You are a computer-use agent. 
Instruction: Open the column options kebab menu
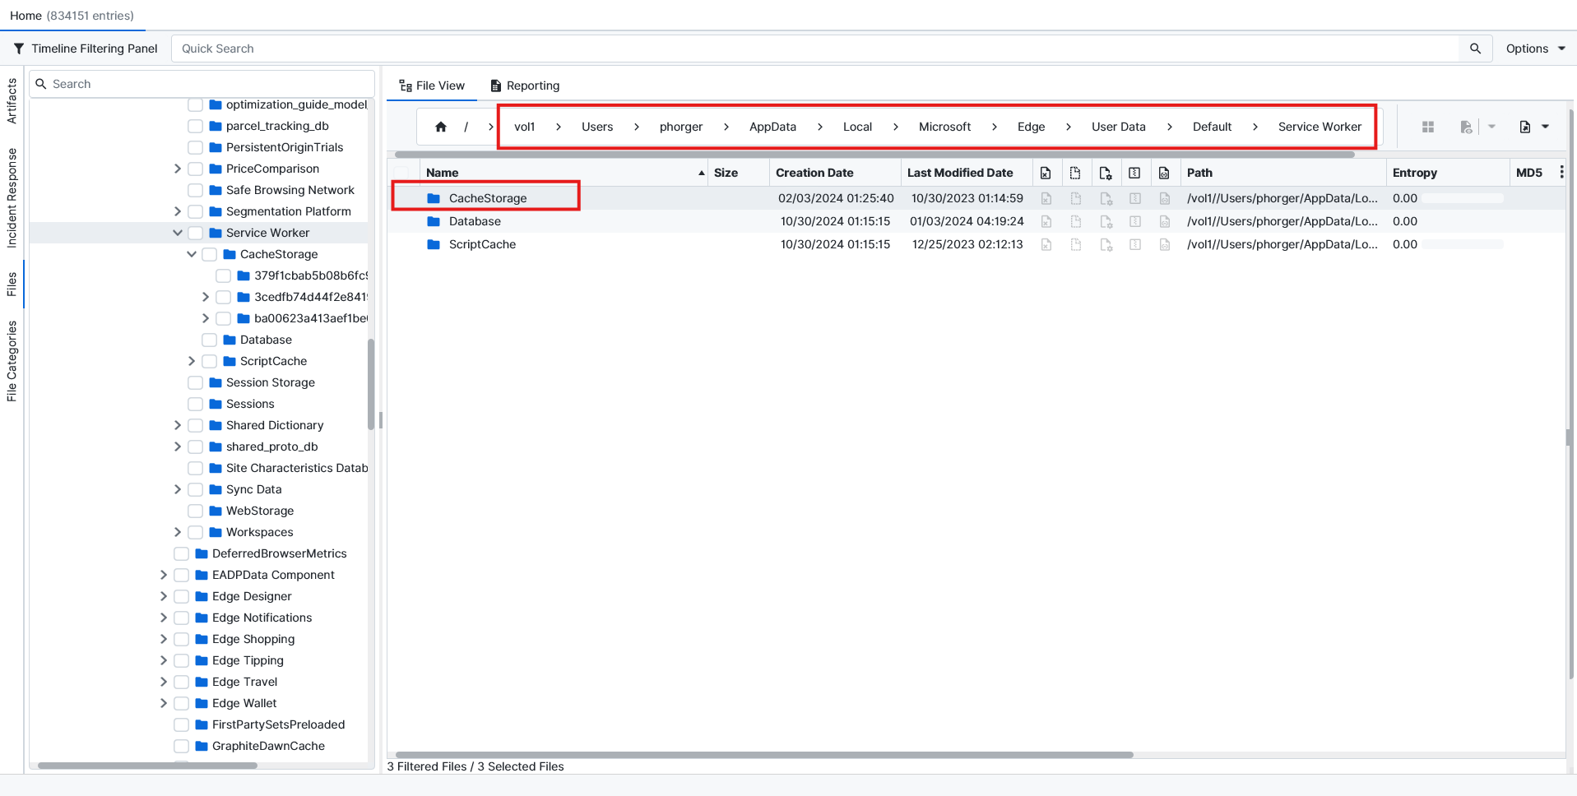(1561, 173)
